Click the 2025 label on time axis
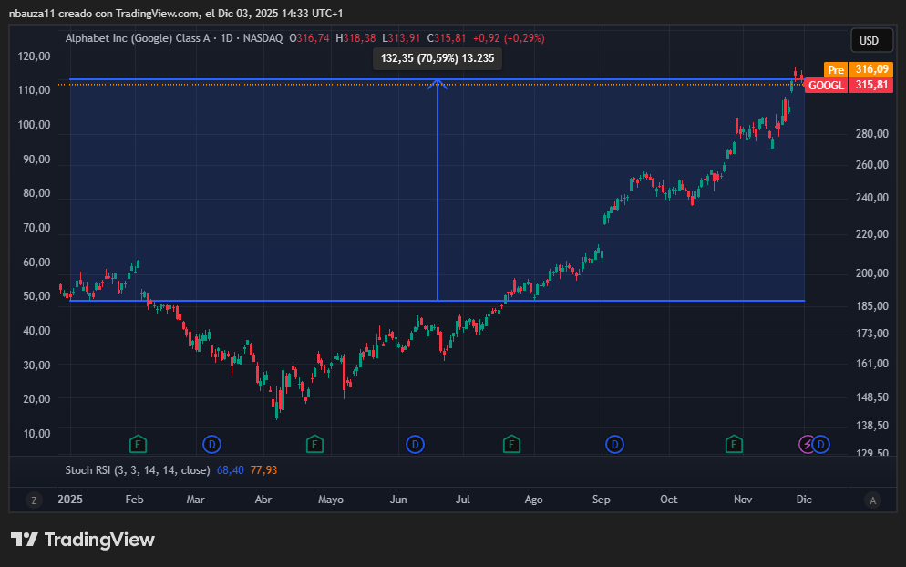The image size is (906, 567). click(71, 500)
